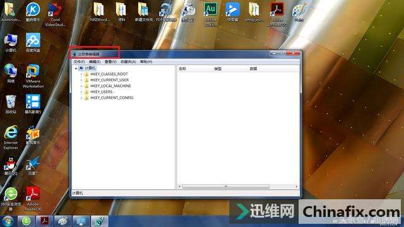The width and height of the screenshot is (404, 227).
Task: Click the right scroll arrow of the values pane
Action: point(296,187)
